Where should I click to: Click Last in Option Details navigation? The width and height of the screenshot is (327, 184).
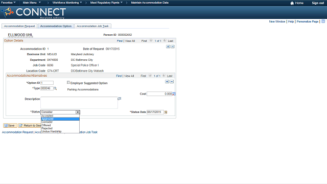coord(170,41)
